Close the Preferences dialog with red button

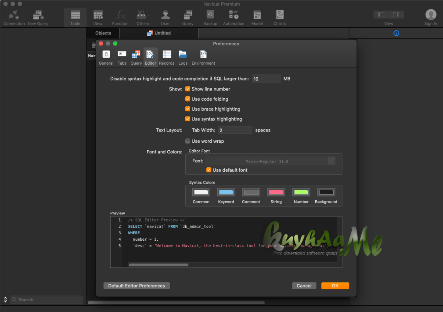click(101, 44)
